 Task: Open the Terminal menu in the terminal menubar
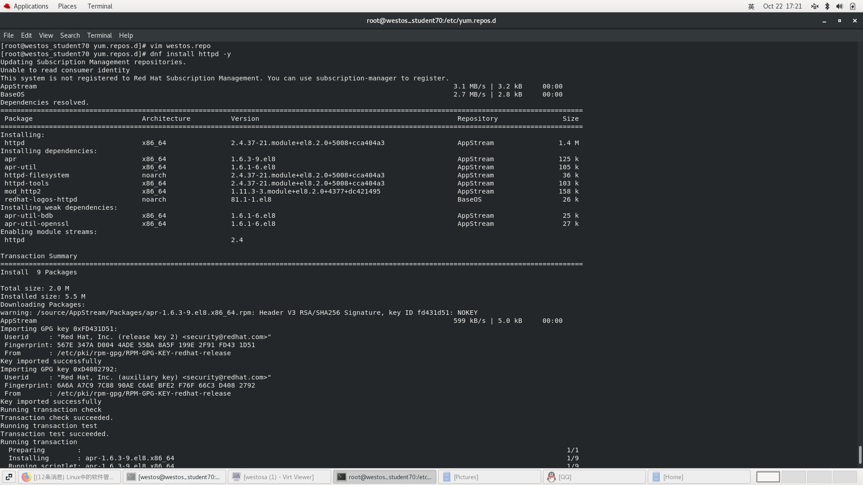click(x=99, y=35)
